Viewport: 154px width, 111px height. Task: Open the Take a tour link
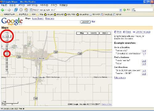pyautogui.click(x=120, y=78)
